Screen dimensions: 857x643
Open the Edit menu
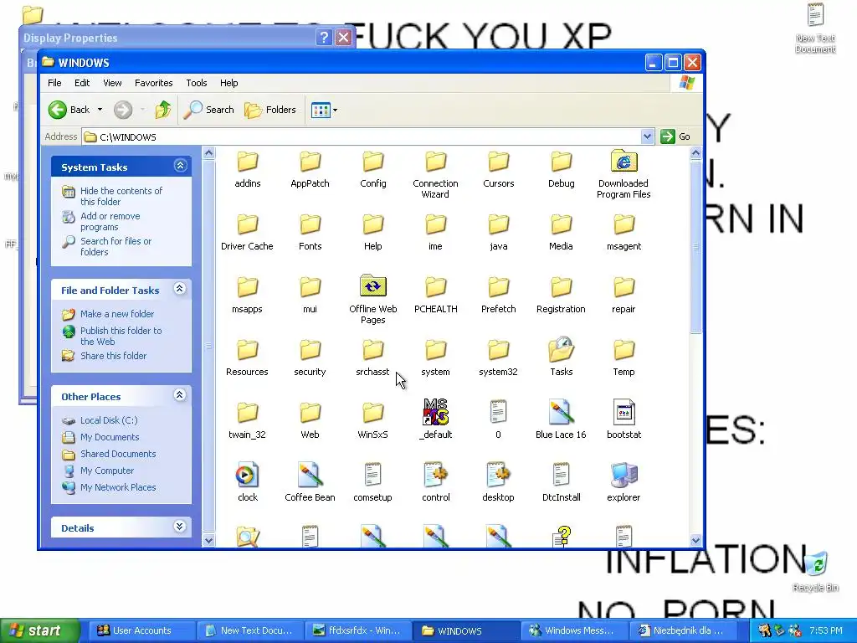pyautogui.click(x=82, y=83)
